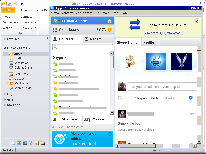The height and width of the screenshot is (154, 206).
Task: Click the Outlook Send/Receive quick access icon
Action: pyautogui.click(x=10, y=4)
